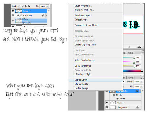The width and height of the screenshot is (148, 113).
Task: Collapse effects arrow on highlighted Cyrus I.D. layer
Action: pos(140,91)
